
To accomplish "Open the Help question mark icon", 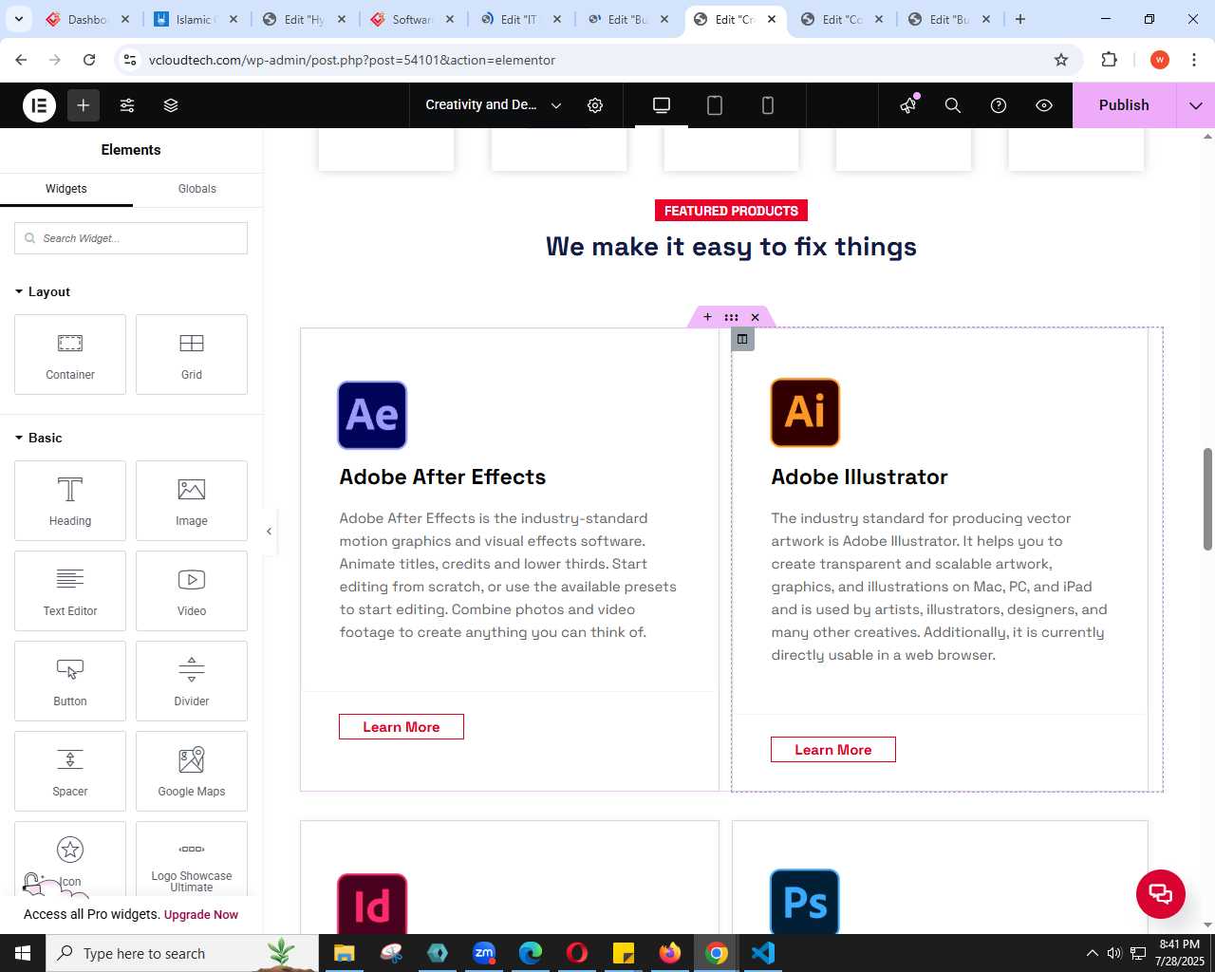I will coord(999,105).
